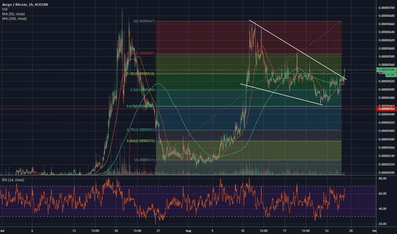
Task: Select the Fibonacci 0.382(0.00000538) level label
Action: [140, 74]
